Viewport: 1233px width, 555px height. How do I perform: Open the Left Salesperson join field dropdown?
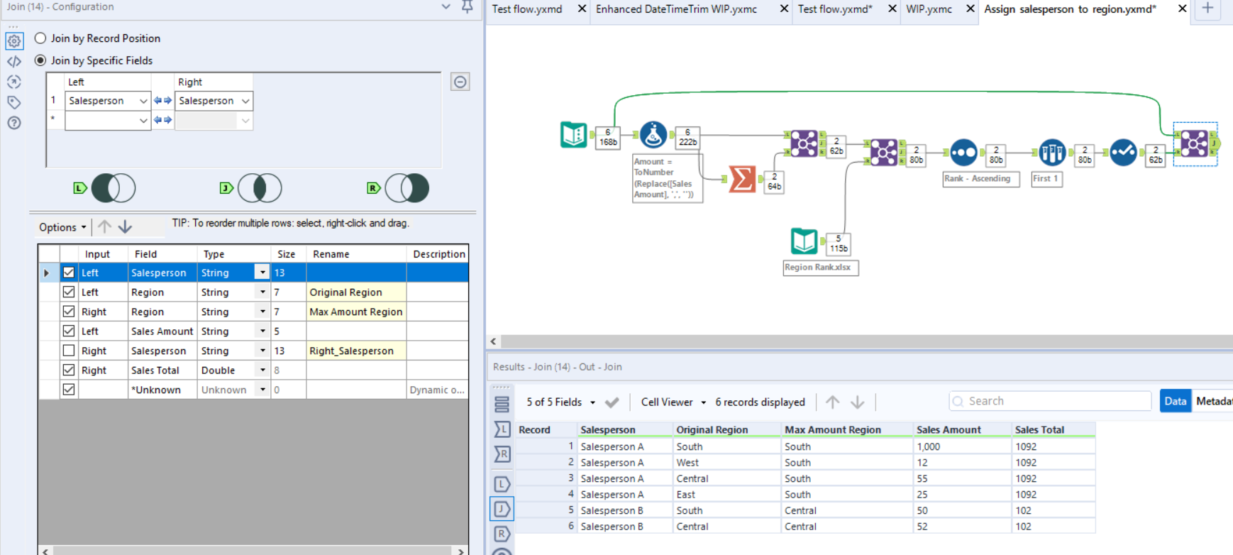pos(143,101)
